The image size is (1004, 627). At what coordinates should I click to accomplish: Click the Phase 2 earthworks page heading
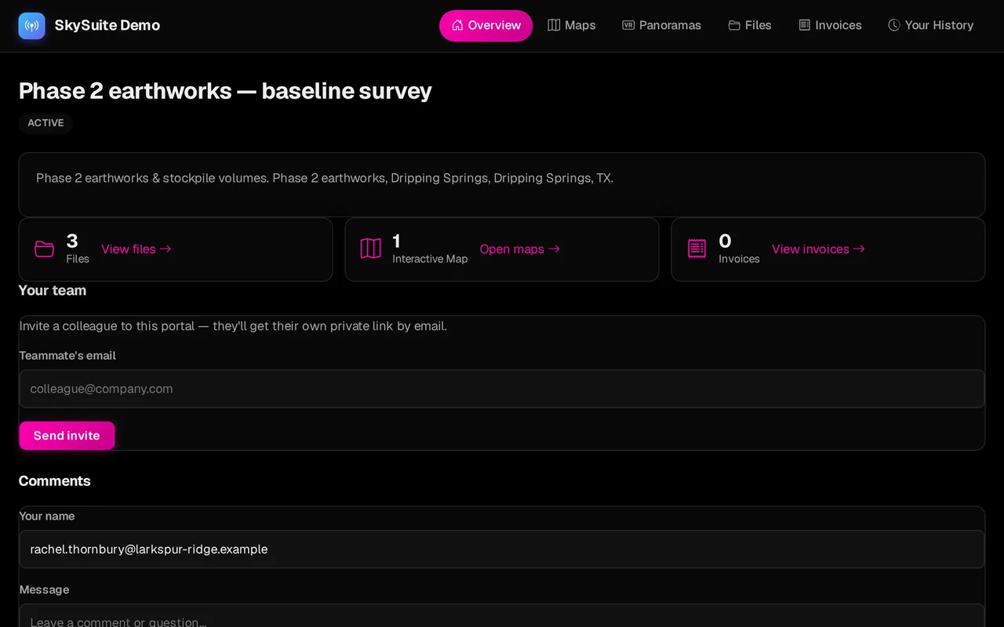[225, 91]
